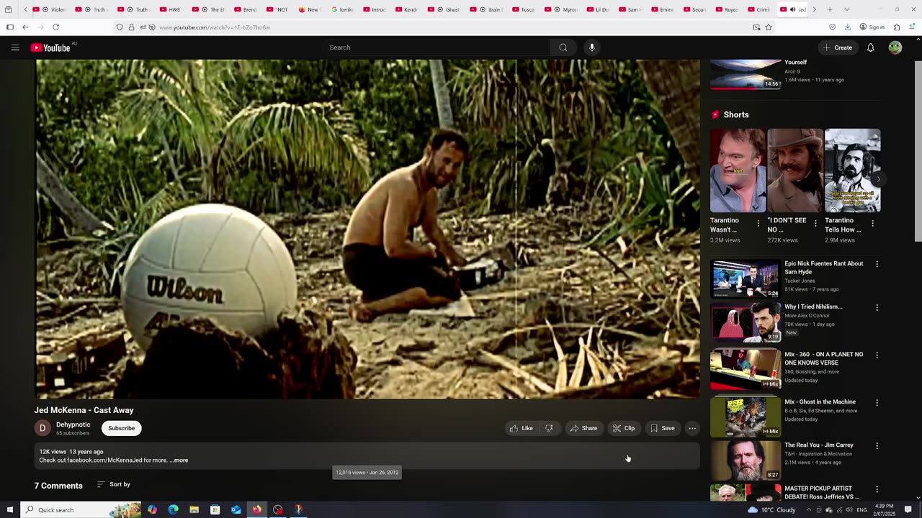Switch to the HWB tab
The image size is (922, 518).
(x=170, y=9)
